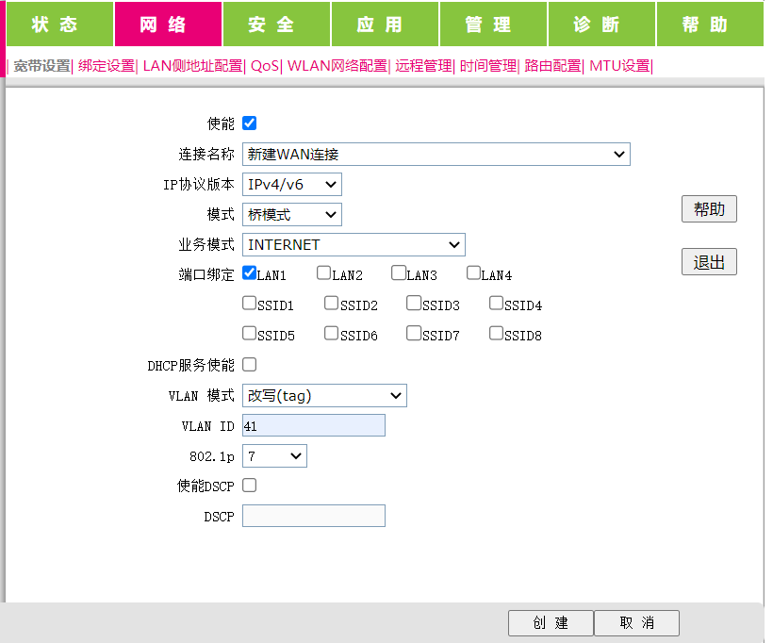Check SSID7 binding
The image size is (773, 643).
414,333
